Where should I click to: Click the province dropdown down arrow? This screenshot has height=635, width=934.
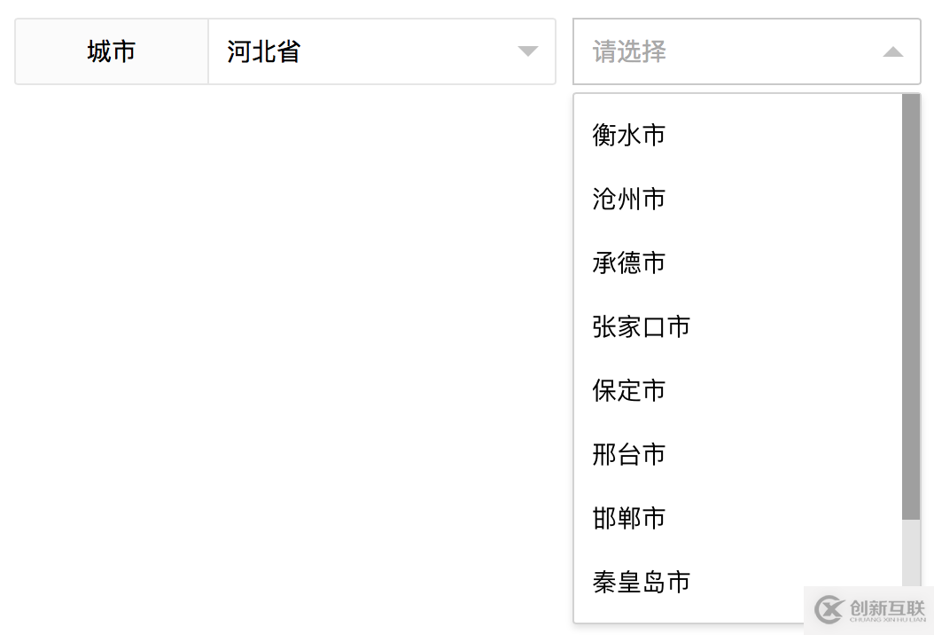528,51
